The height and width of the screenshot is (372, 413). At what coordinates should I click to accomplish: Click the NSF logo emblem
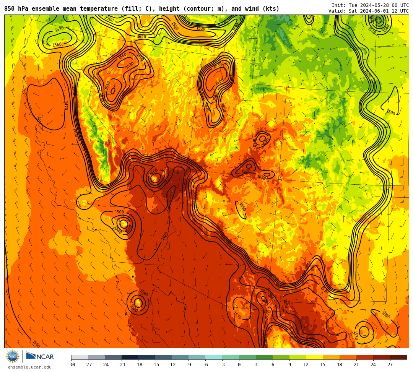[13, 357]
